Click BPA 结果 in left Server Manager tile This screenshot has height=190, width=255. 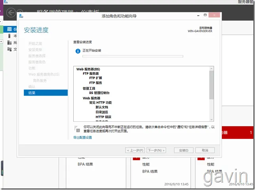(86, 164)
